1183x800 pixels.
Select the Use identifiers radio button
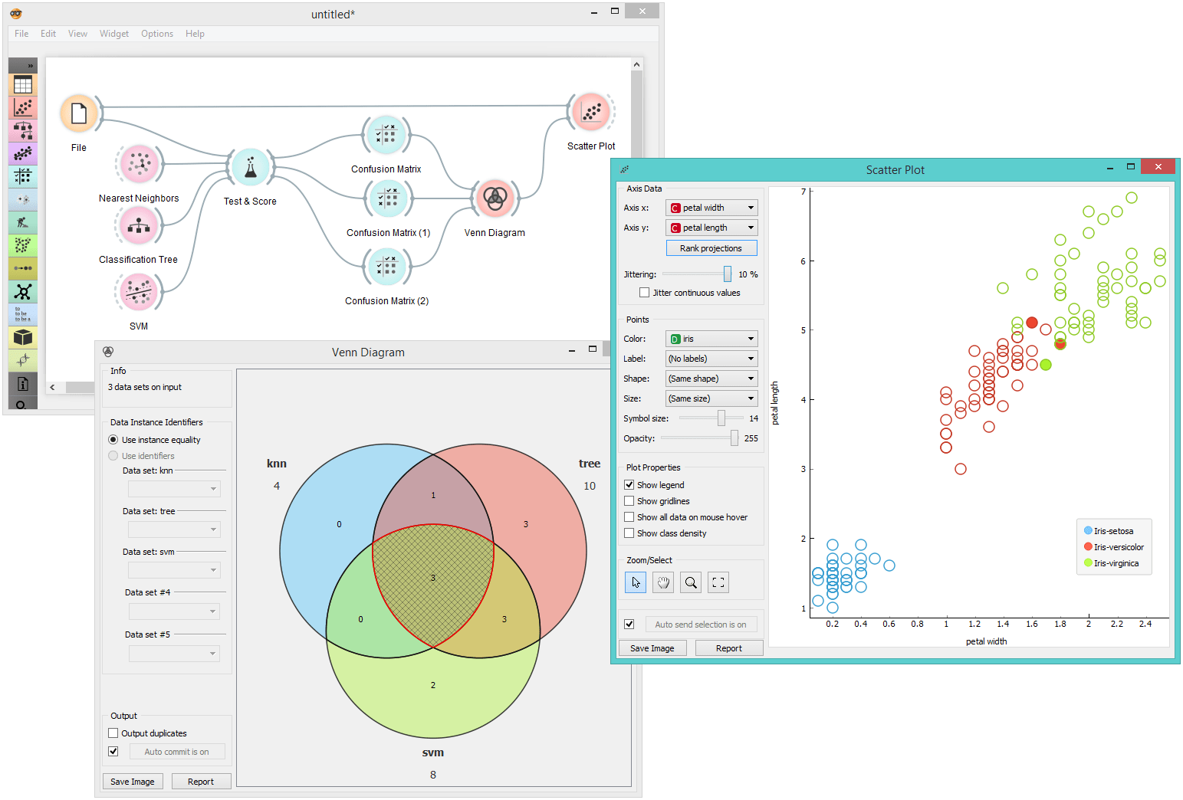tap(113, 455)
